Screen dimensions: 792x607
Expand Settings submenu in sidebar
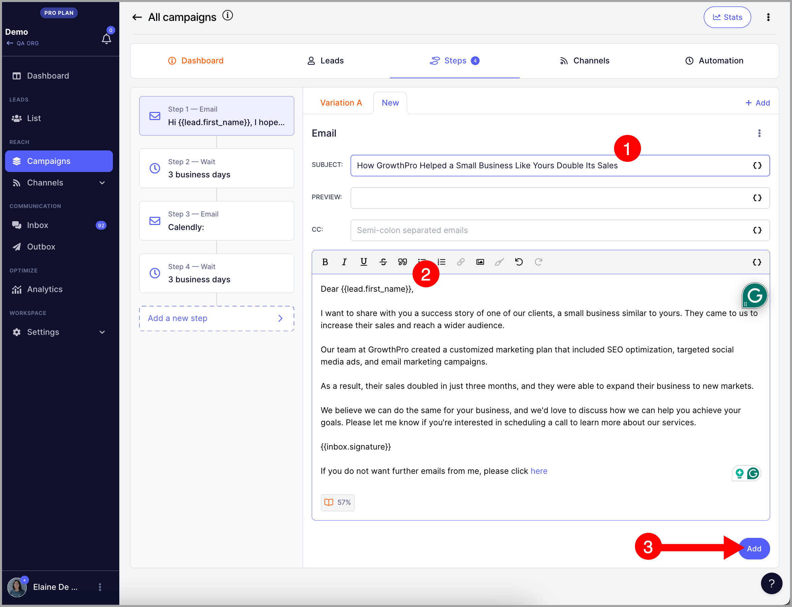(x=102, y=332)
